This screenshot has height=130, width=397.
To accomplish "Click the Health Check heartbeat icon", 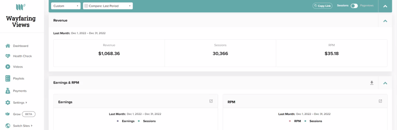I will tap(8, 56).
